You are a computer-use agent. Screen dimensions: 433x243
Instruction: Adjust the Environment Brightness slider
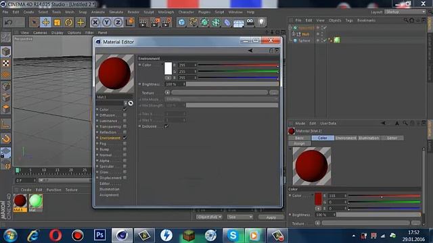pos(232,84)
